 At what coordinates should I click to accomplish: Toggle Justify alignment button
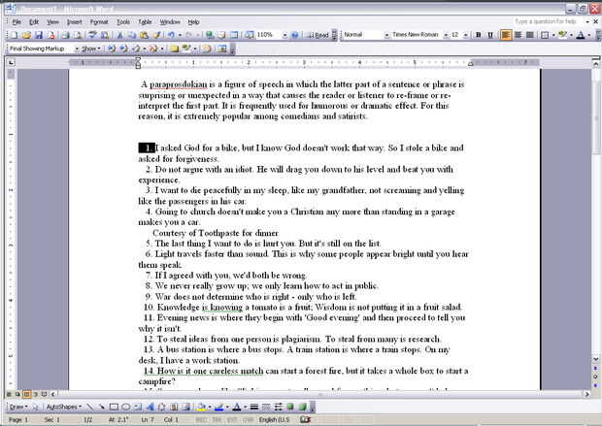[530, 35]
